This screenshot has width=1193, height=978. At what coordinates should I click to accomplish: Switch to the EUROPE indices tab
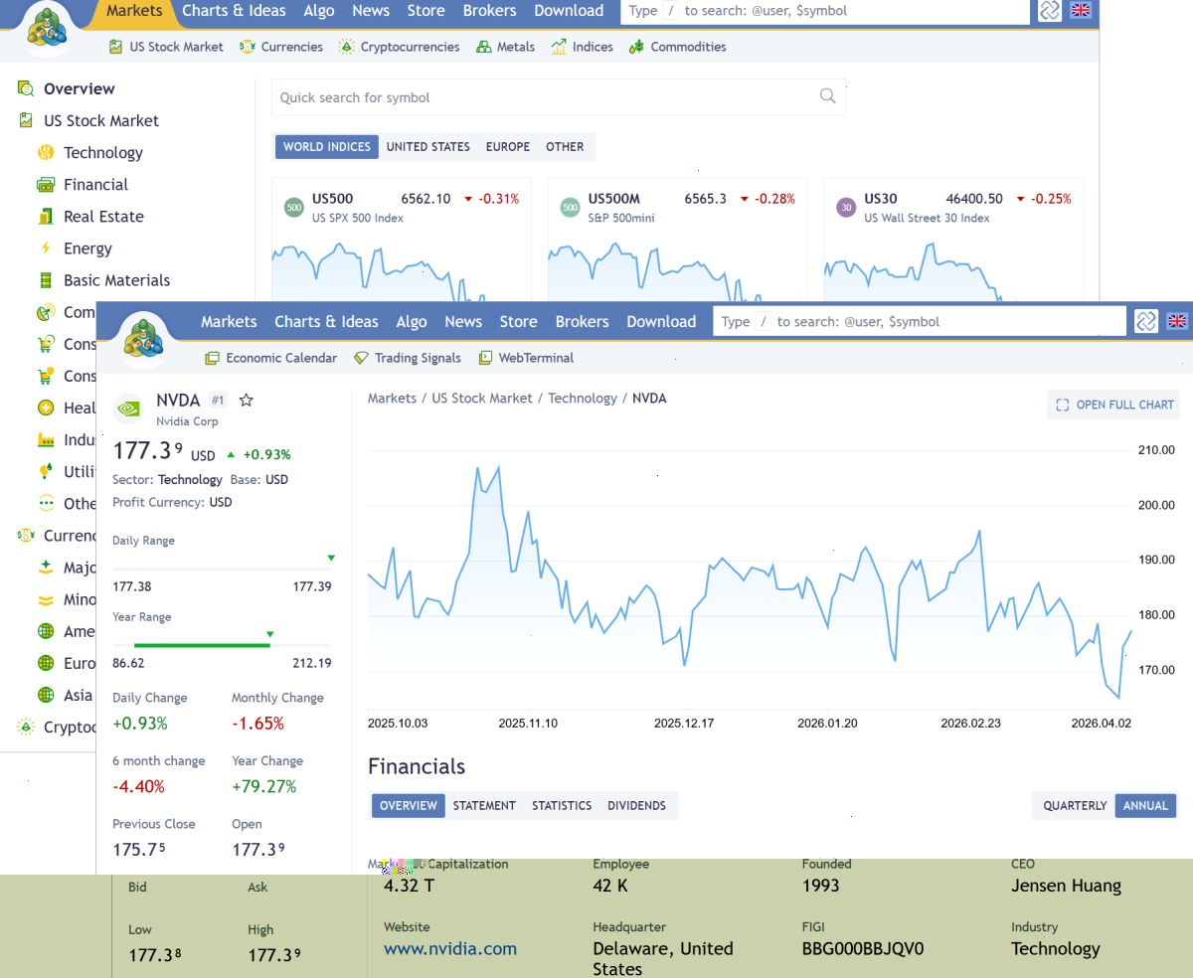(x=508, y=146)
